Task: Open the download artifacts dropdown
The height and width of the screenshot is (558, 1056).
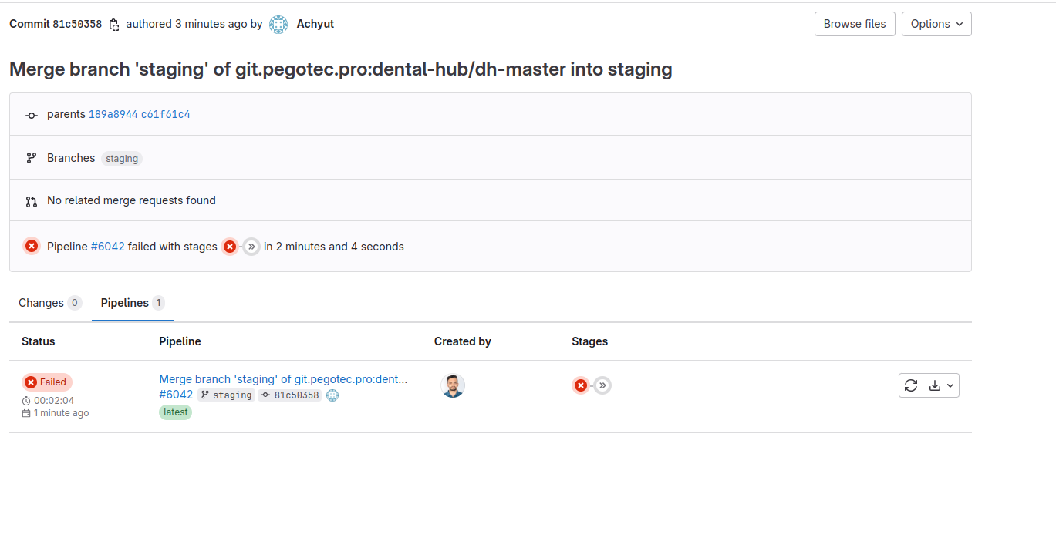Action: [x=941, y=385]
